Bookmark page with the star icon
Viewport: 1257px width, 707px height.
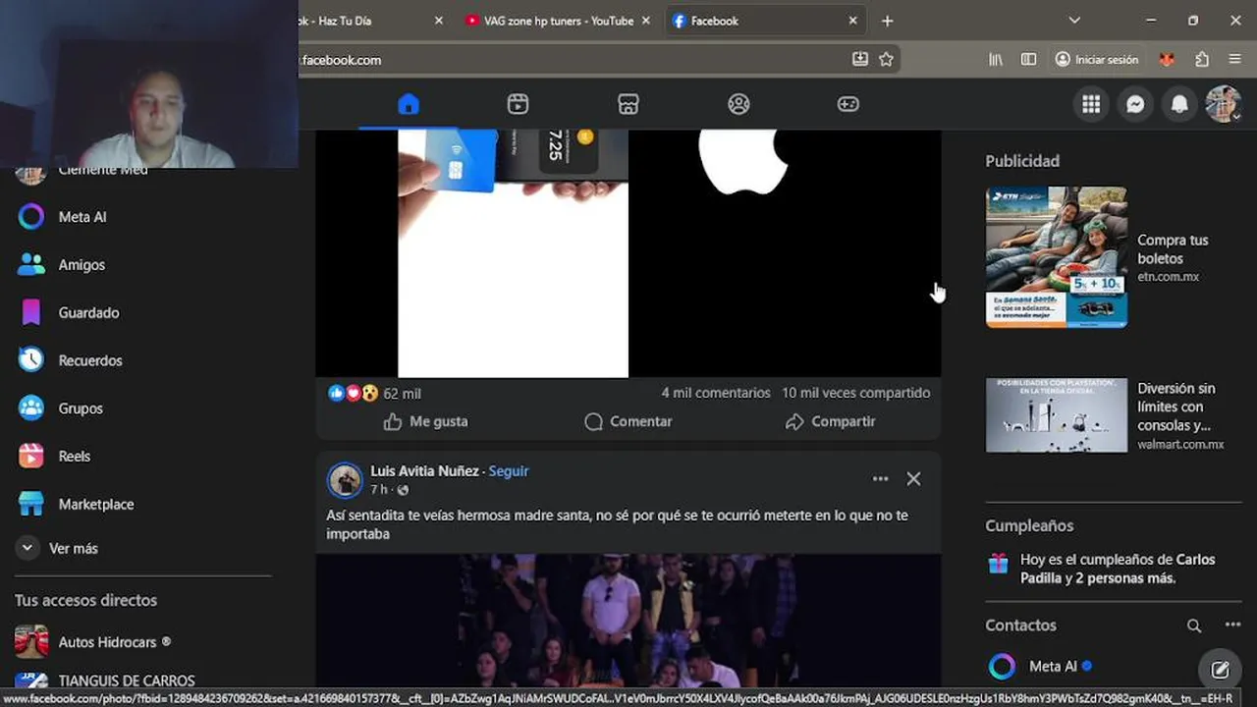coord(886,60)
